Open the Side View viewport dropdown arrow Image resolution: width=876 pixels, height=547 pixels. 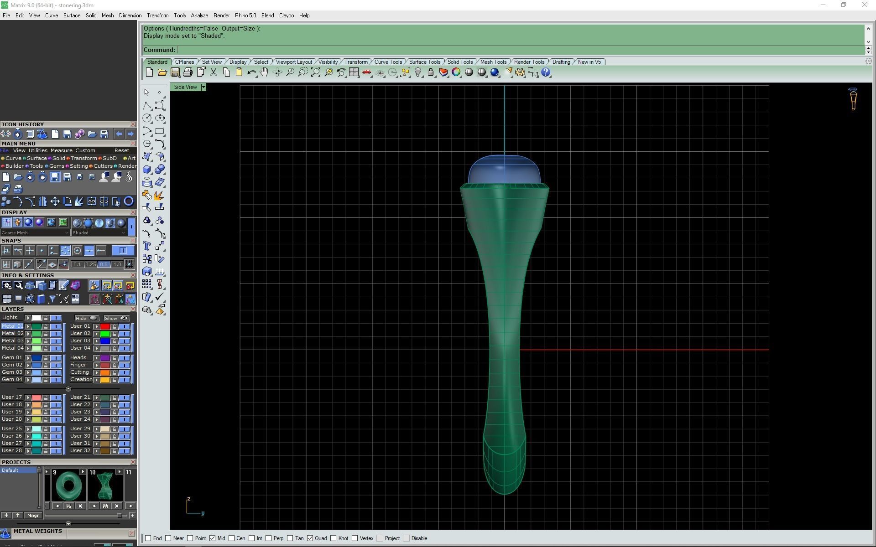(203, 87)
